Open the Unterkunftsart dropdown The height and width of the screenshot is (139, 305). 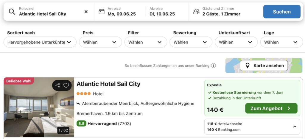click(236, 42)
